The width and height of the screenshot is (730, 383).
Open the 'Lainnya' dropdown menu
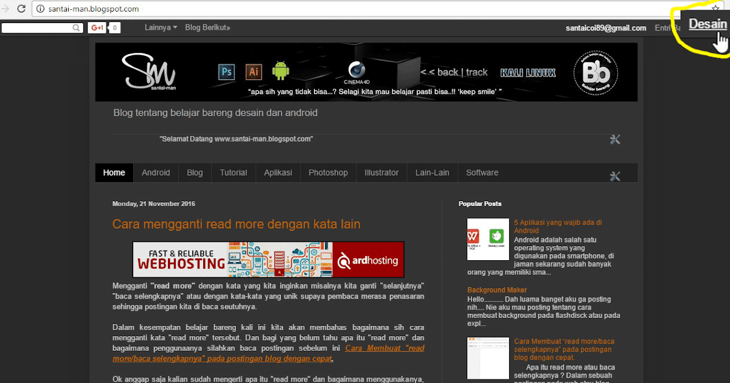pos(160,27)
